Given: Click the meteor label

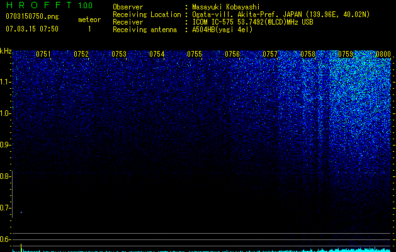Looking at the screenshot, I should (89, 20).
